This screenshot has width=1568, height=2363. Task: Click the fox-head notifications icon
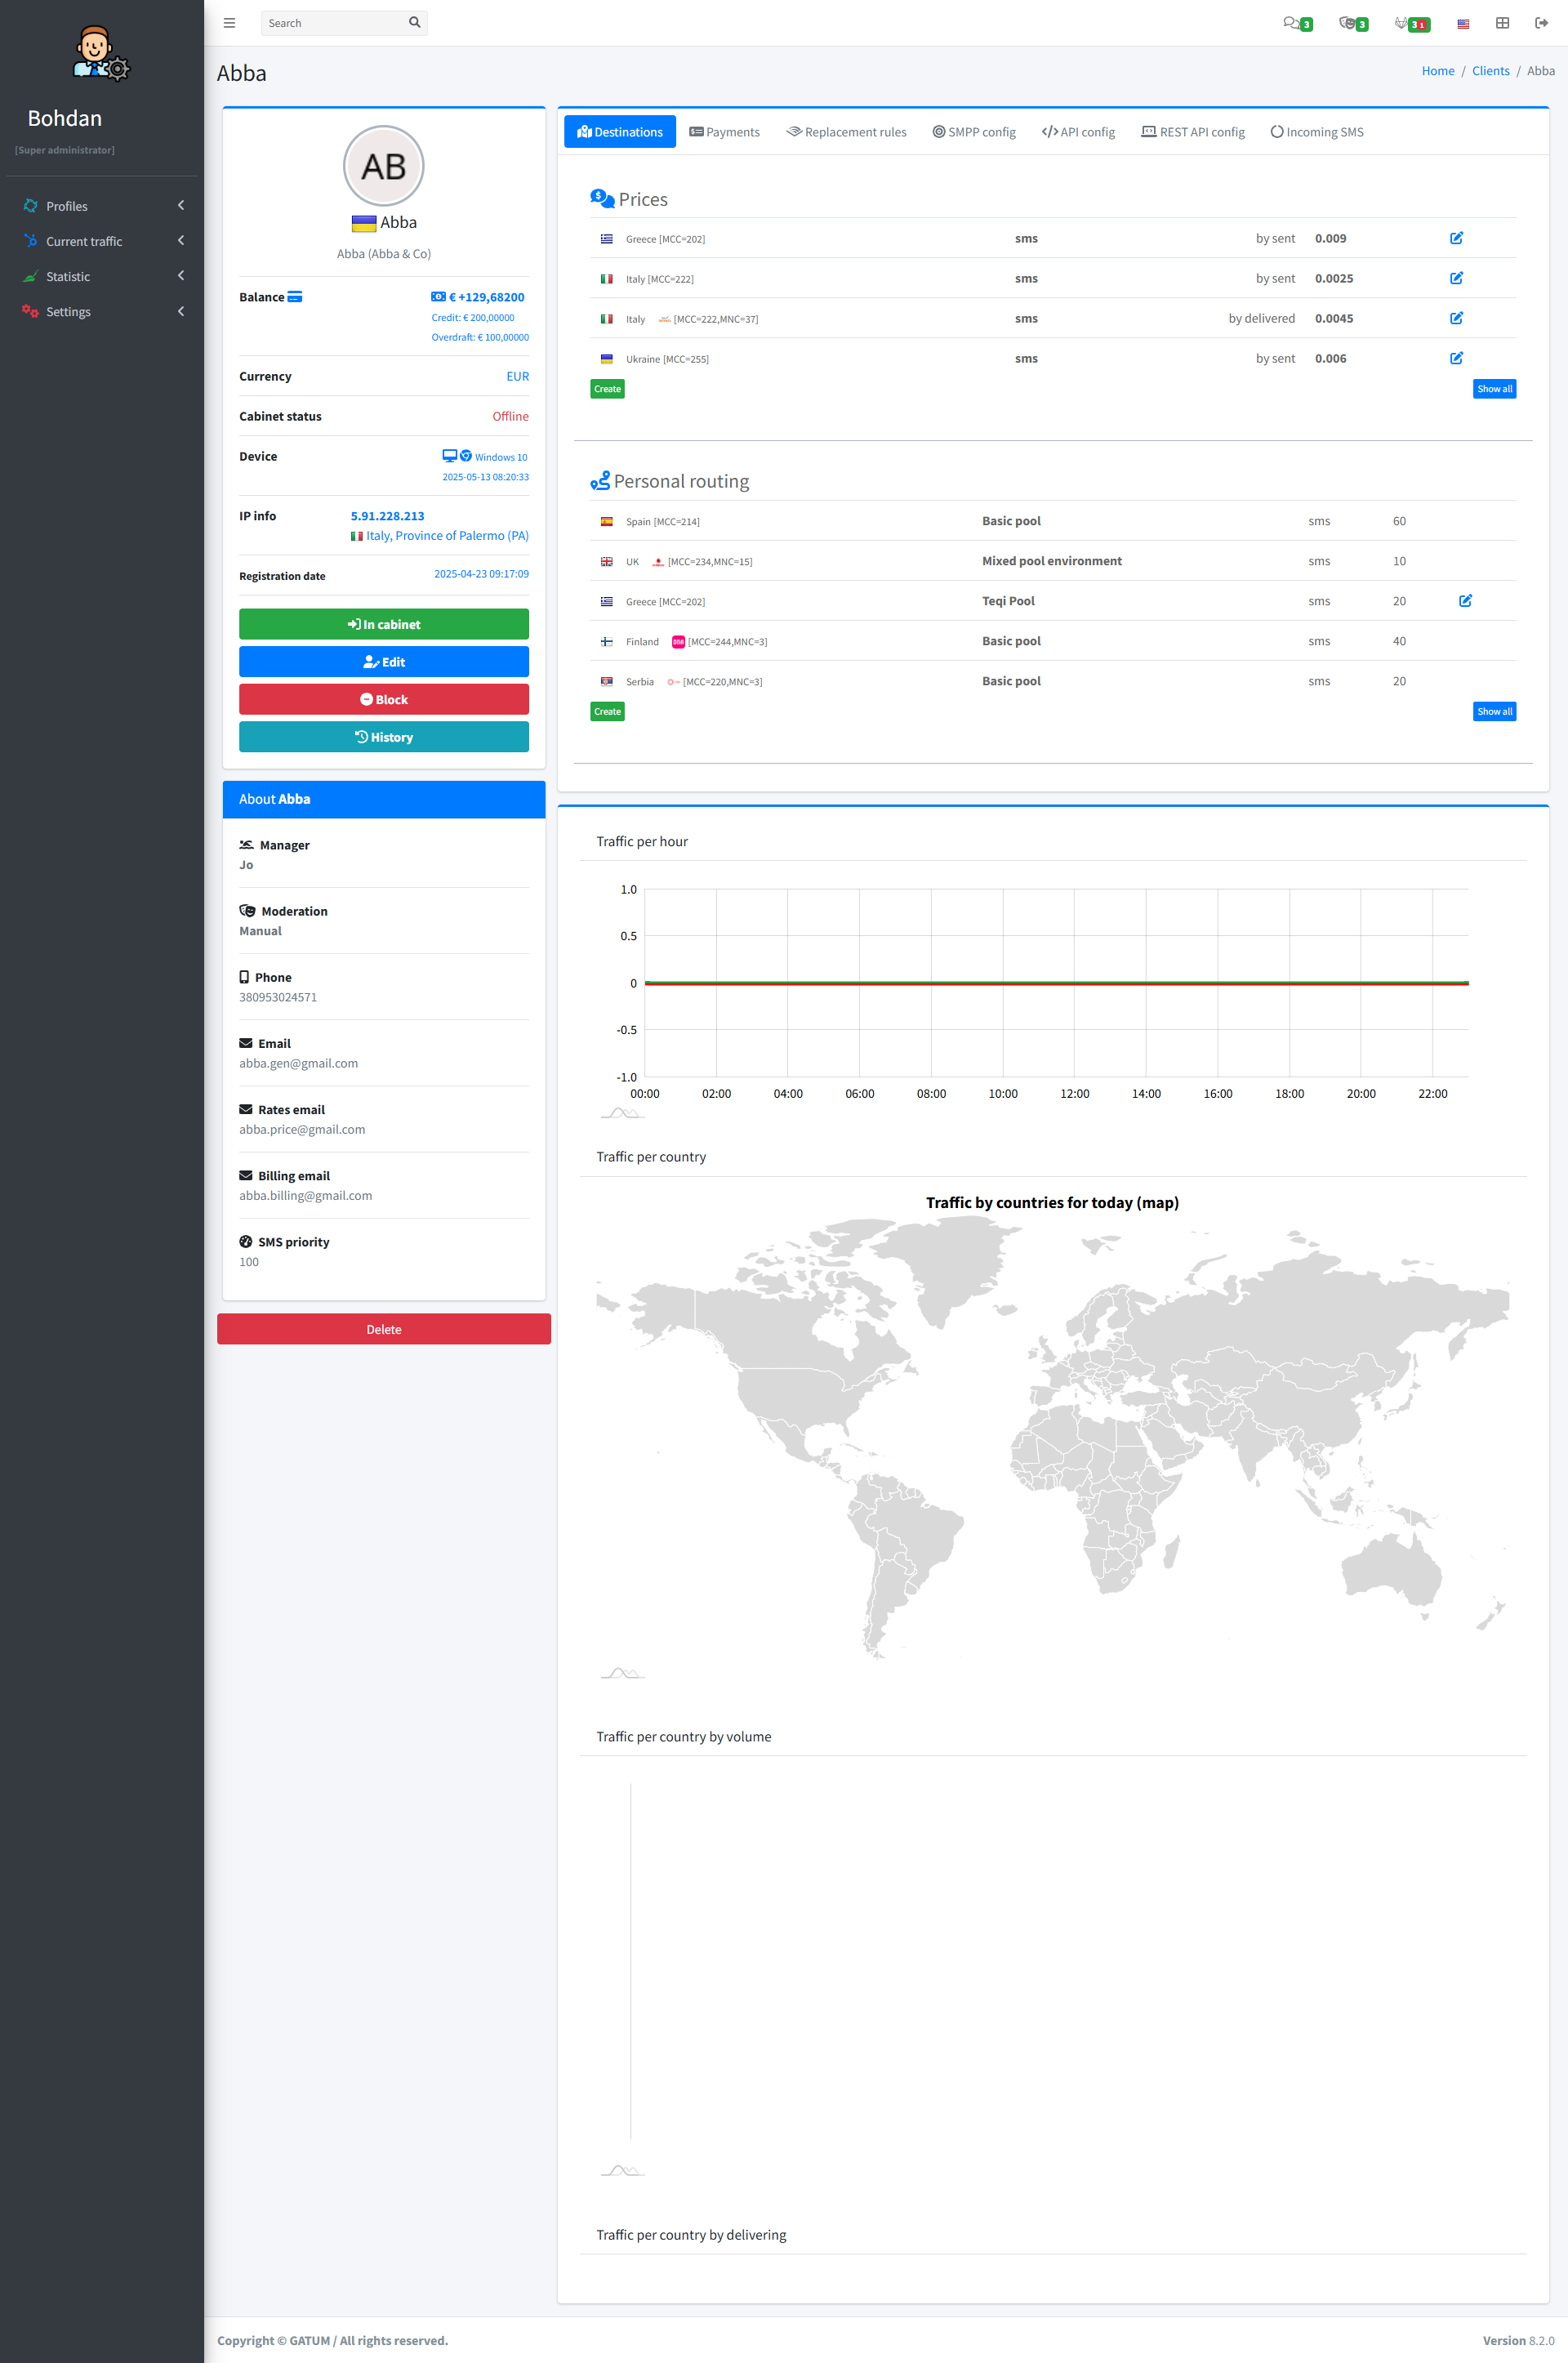1403,23
